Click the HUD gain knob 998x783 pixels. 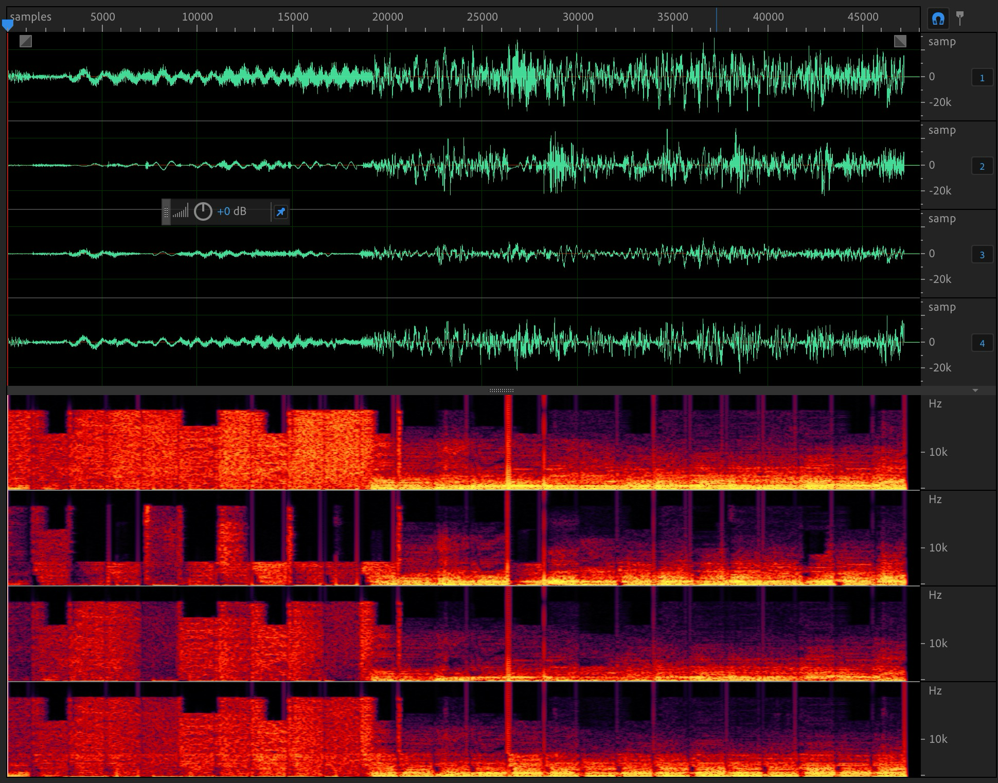click(203, 211)
